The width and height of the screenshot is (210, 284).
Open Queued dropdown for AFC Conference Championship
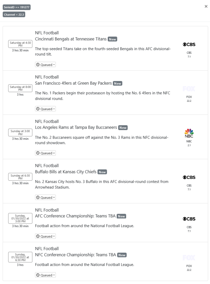[x=45, y=236]
